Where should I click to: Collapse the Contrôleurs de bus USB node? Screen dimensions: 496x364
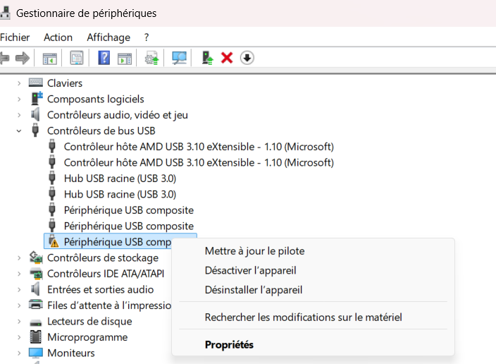coord(19,131)
